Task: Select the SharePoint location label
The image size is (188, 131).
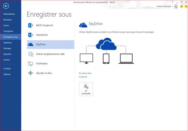Action: pos(42,35)
